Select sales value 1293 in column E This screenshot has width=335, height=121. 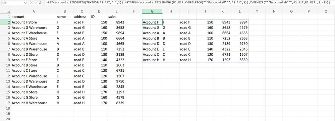pyautogui.click(x=116, y=92)
